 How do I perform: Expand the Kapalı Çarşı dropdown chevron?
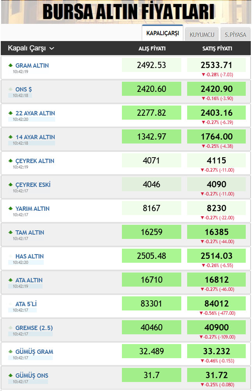pyautogui.click(x=52, y=48)
